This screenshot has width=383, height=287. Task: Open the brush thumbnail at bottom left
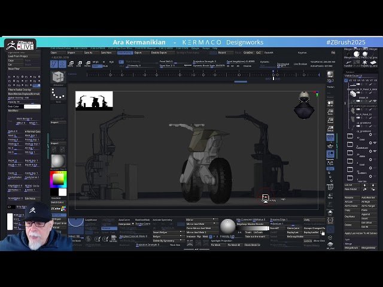(76, 226)
